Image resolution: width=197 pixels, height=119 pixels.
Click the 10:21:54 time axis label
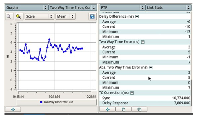[x=91, y=97]
